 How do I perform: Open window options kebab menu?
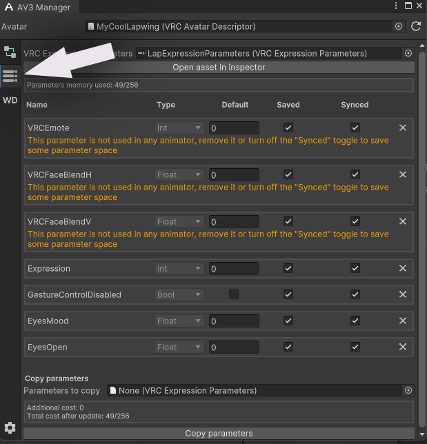[x=396, y=6]
